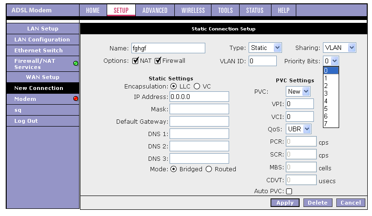This screenshot has width=372, height=216.
Task: Click the Apply button
Action: 285,203
